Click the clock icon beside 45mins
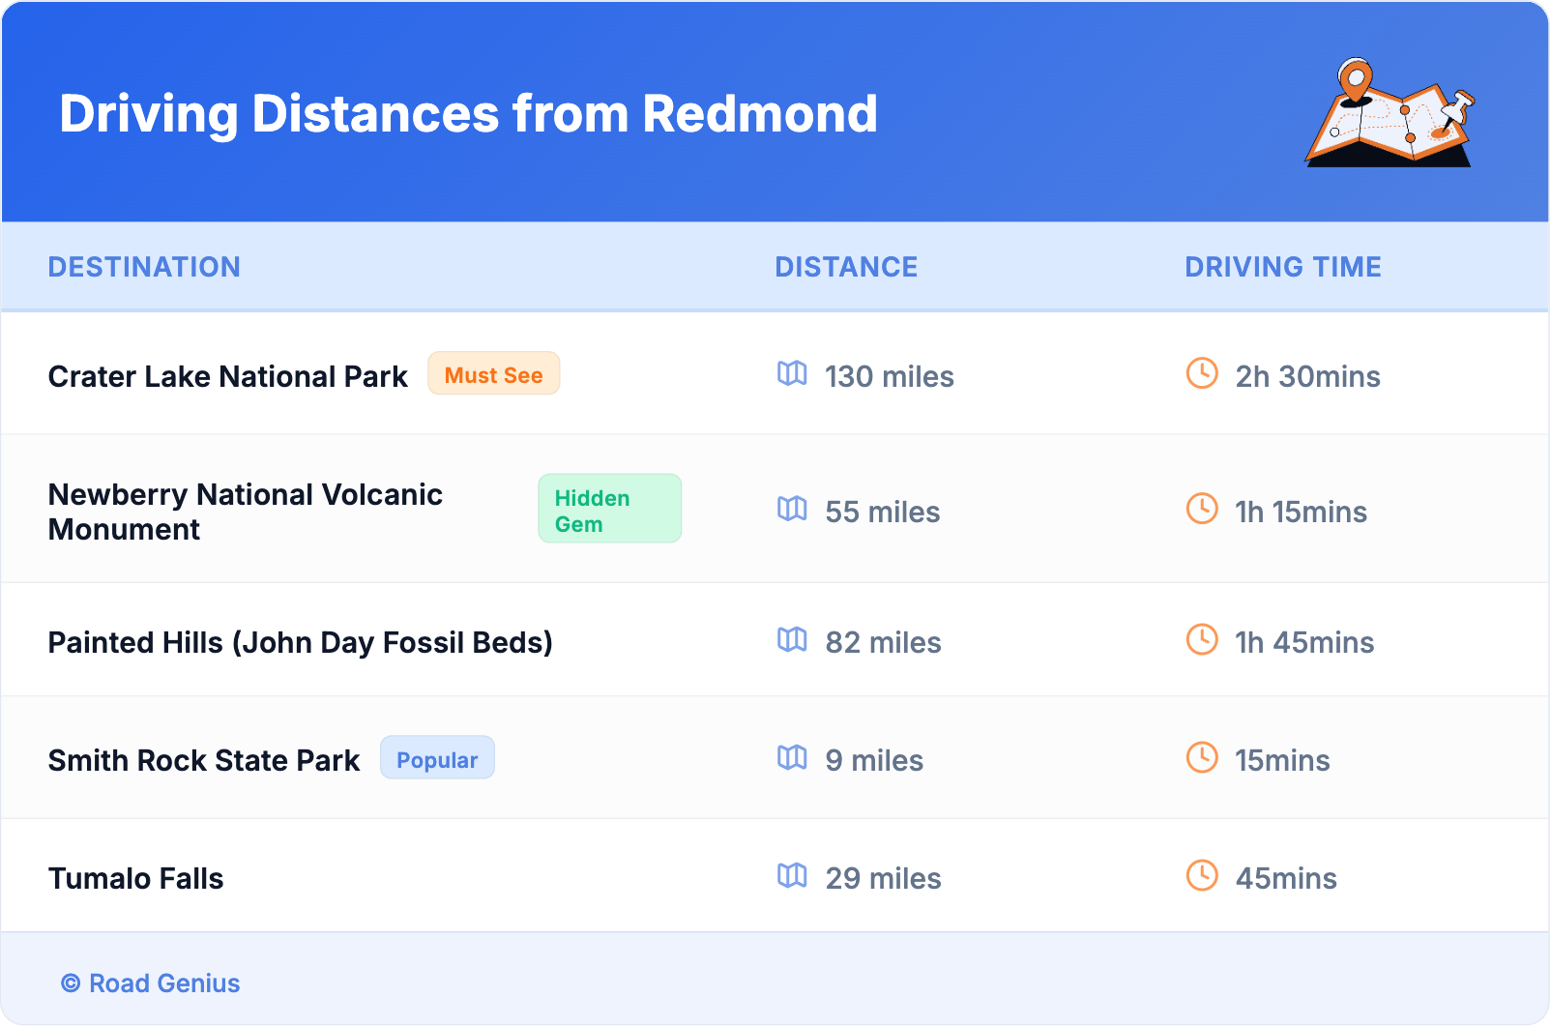This screenshot has height=1027, width=1551. point(1202,876)
